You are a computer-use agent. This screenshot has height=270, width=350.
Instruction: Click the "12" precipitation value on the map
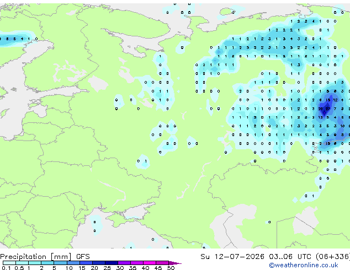coord(335,100)
